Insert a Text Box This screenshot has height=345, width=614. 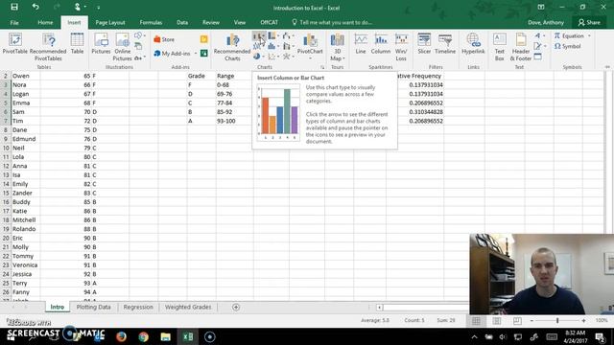click(500, 47)
